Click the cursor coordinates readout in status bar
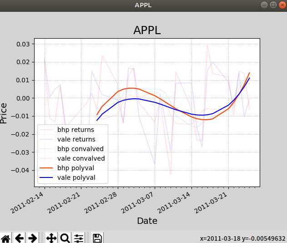 pos(243,238)
